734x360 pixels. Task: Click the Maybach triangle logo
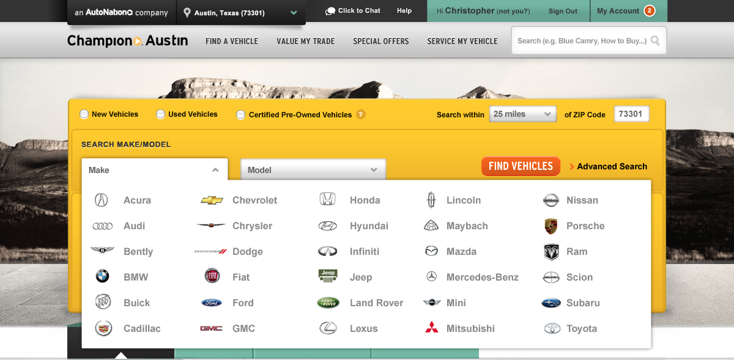click(431, 226)
